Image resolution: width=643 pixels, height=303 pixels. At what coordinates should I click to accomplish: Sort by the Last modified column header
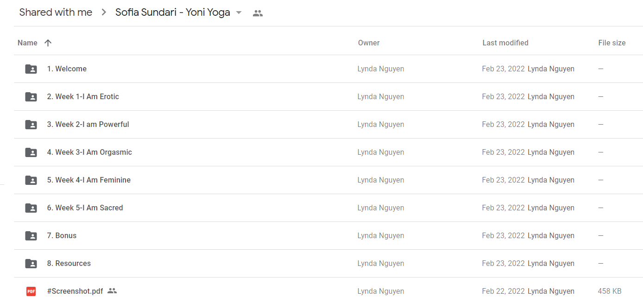coord(505,43)
